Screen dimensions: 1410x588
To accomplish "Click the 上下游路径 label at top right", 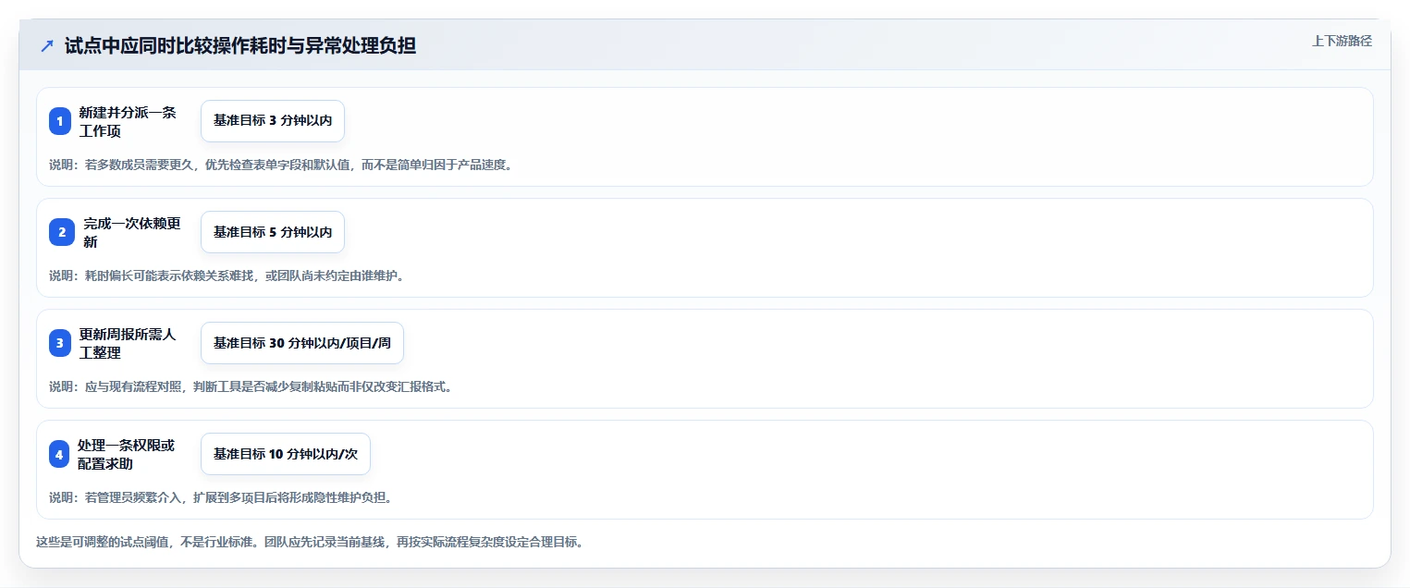I will [1342, 41].
